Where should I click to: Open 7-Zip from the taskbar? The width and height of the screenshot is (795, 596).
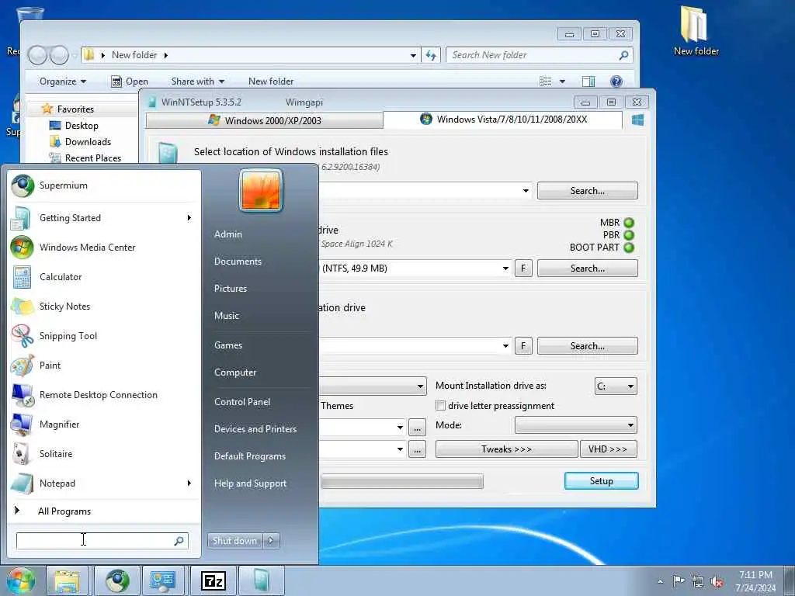214,580
